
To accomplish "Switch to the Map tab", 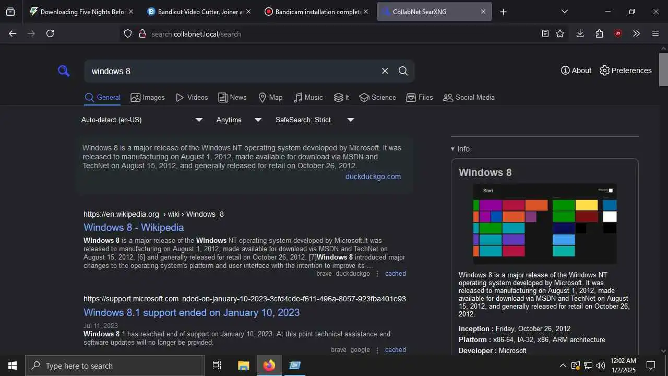I will click(270, 98).
